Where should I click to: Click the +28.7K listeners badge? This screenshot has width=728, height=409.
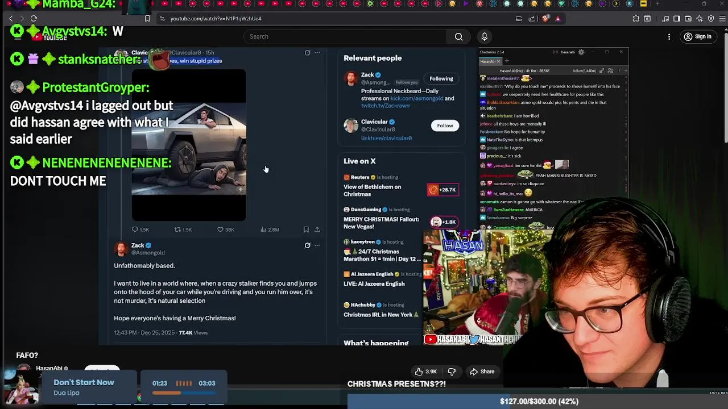(x=443, y=190)
